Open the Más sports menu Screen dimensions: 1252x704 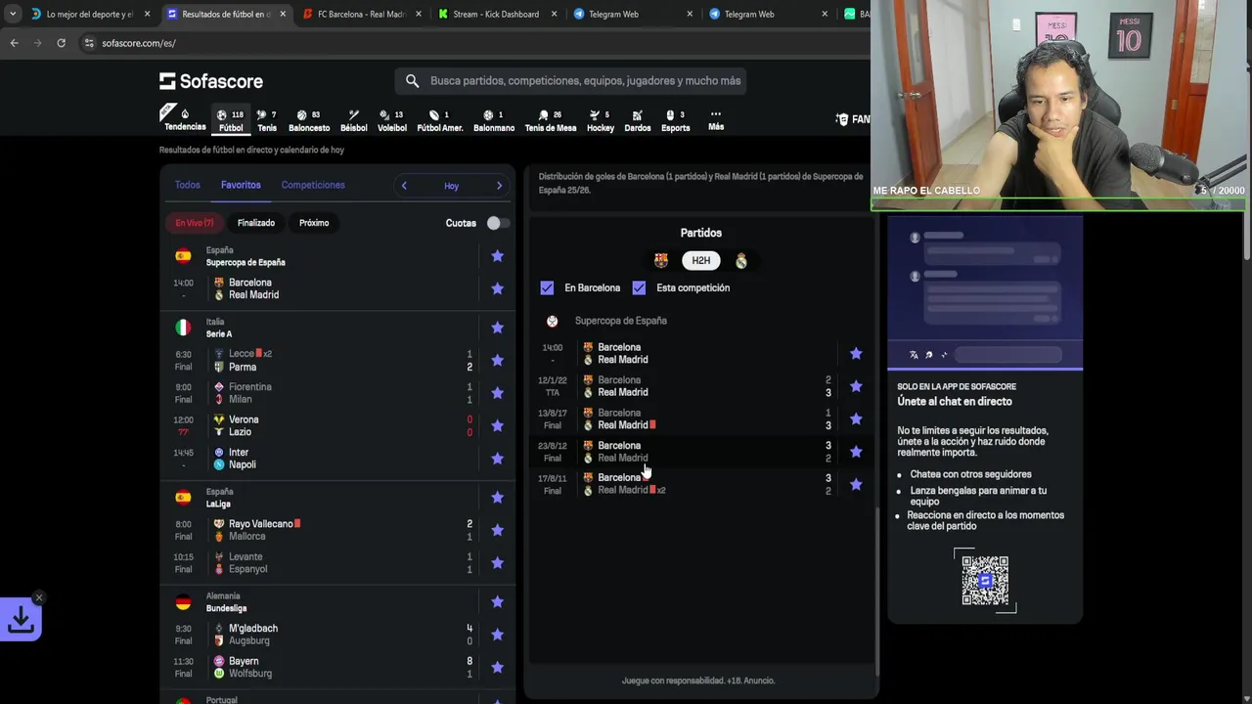[x=716, y=120]
